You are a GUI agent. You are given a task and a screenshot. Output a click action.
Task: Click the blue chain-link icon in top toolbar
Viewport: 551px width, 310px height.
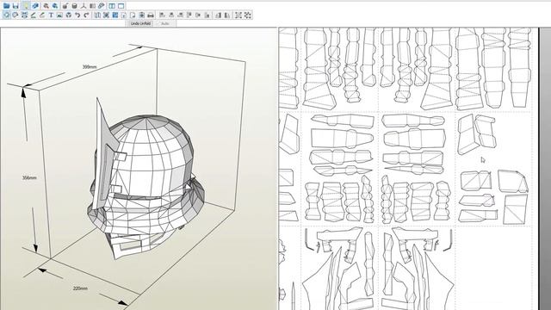point(35,6)
